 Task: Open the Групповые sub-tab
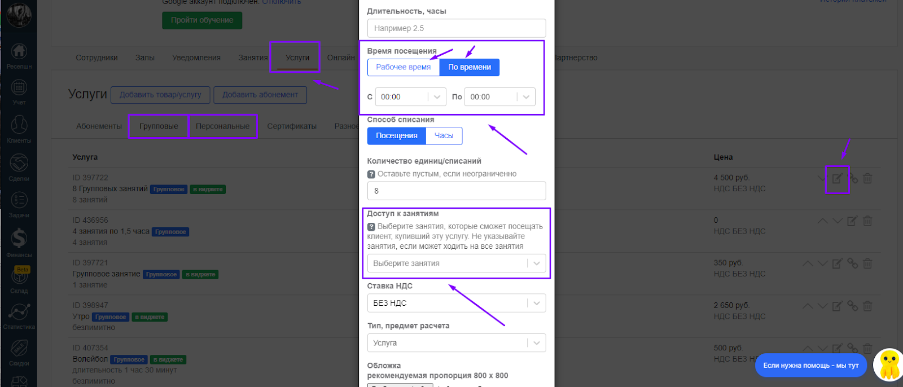(x=159, y=126)
